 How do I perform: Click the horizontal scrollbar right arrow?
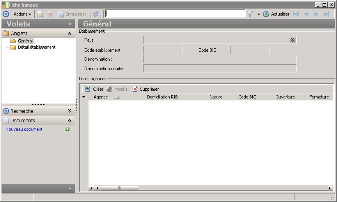330,188
